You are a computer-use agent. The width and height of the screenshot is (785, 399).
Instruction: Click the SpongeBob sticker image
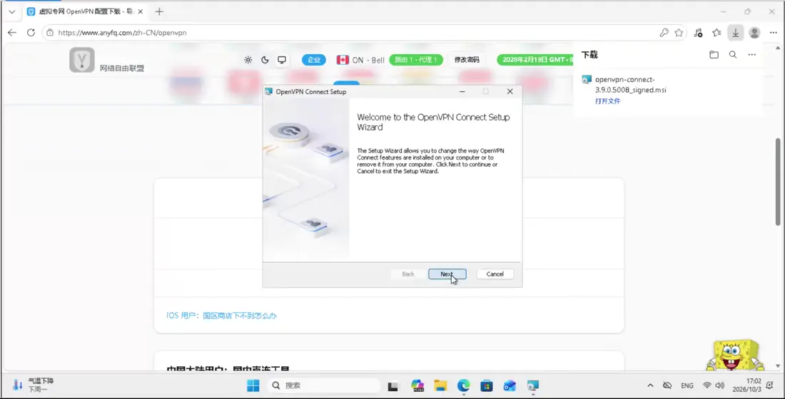734,356
